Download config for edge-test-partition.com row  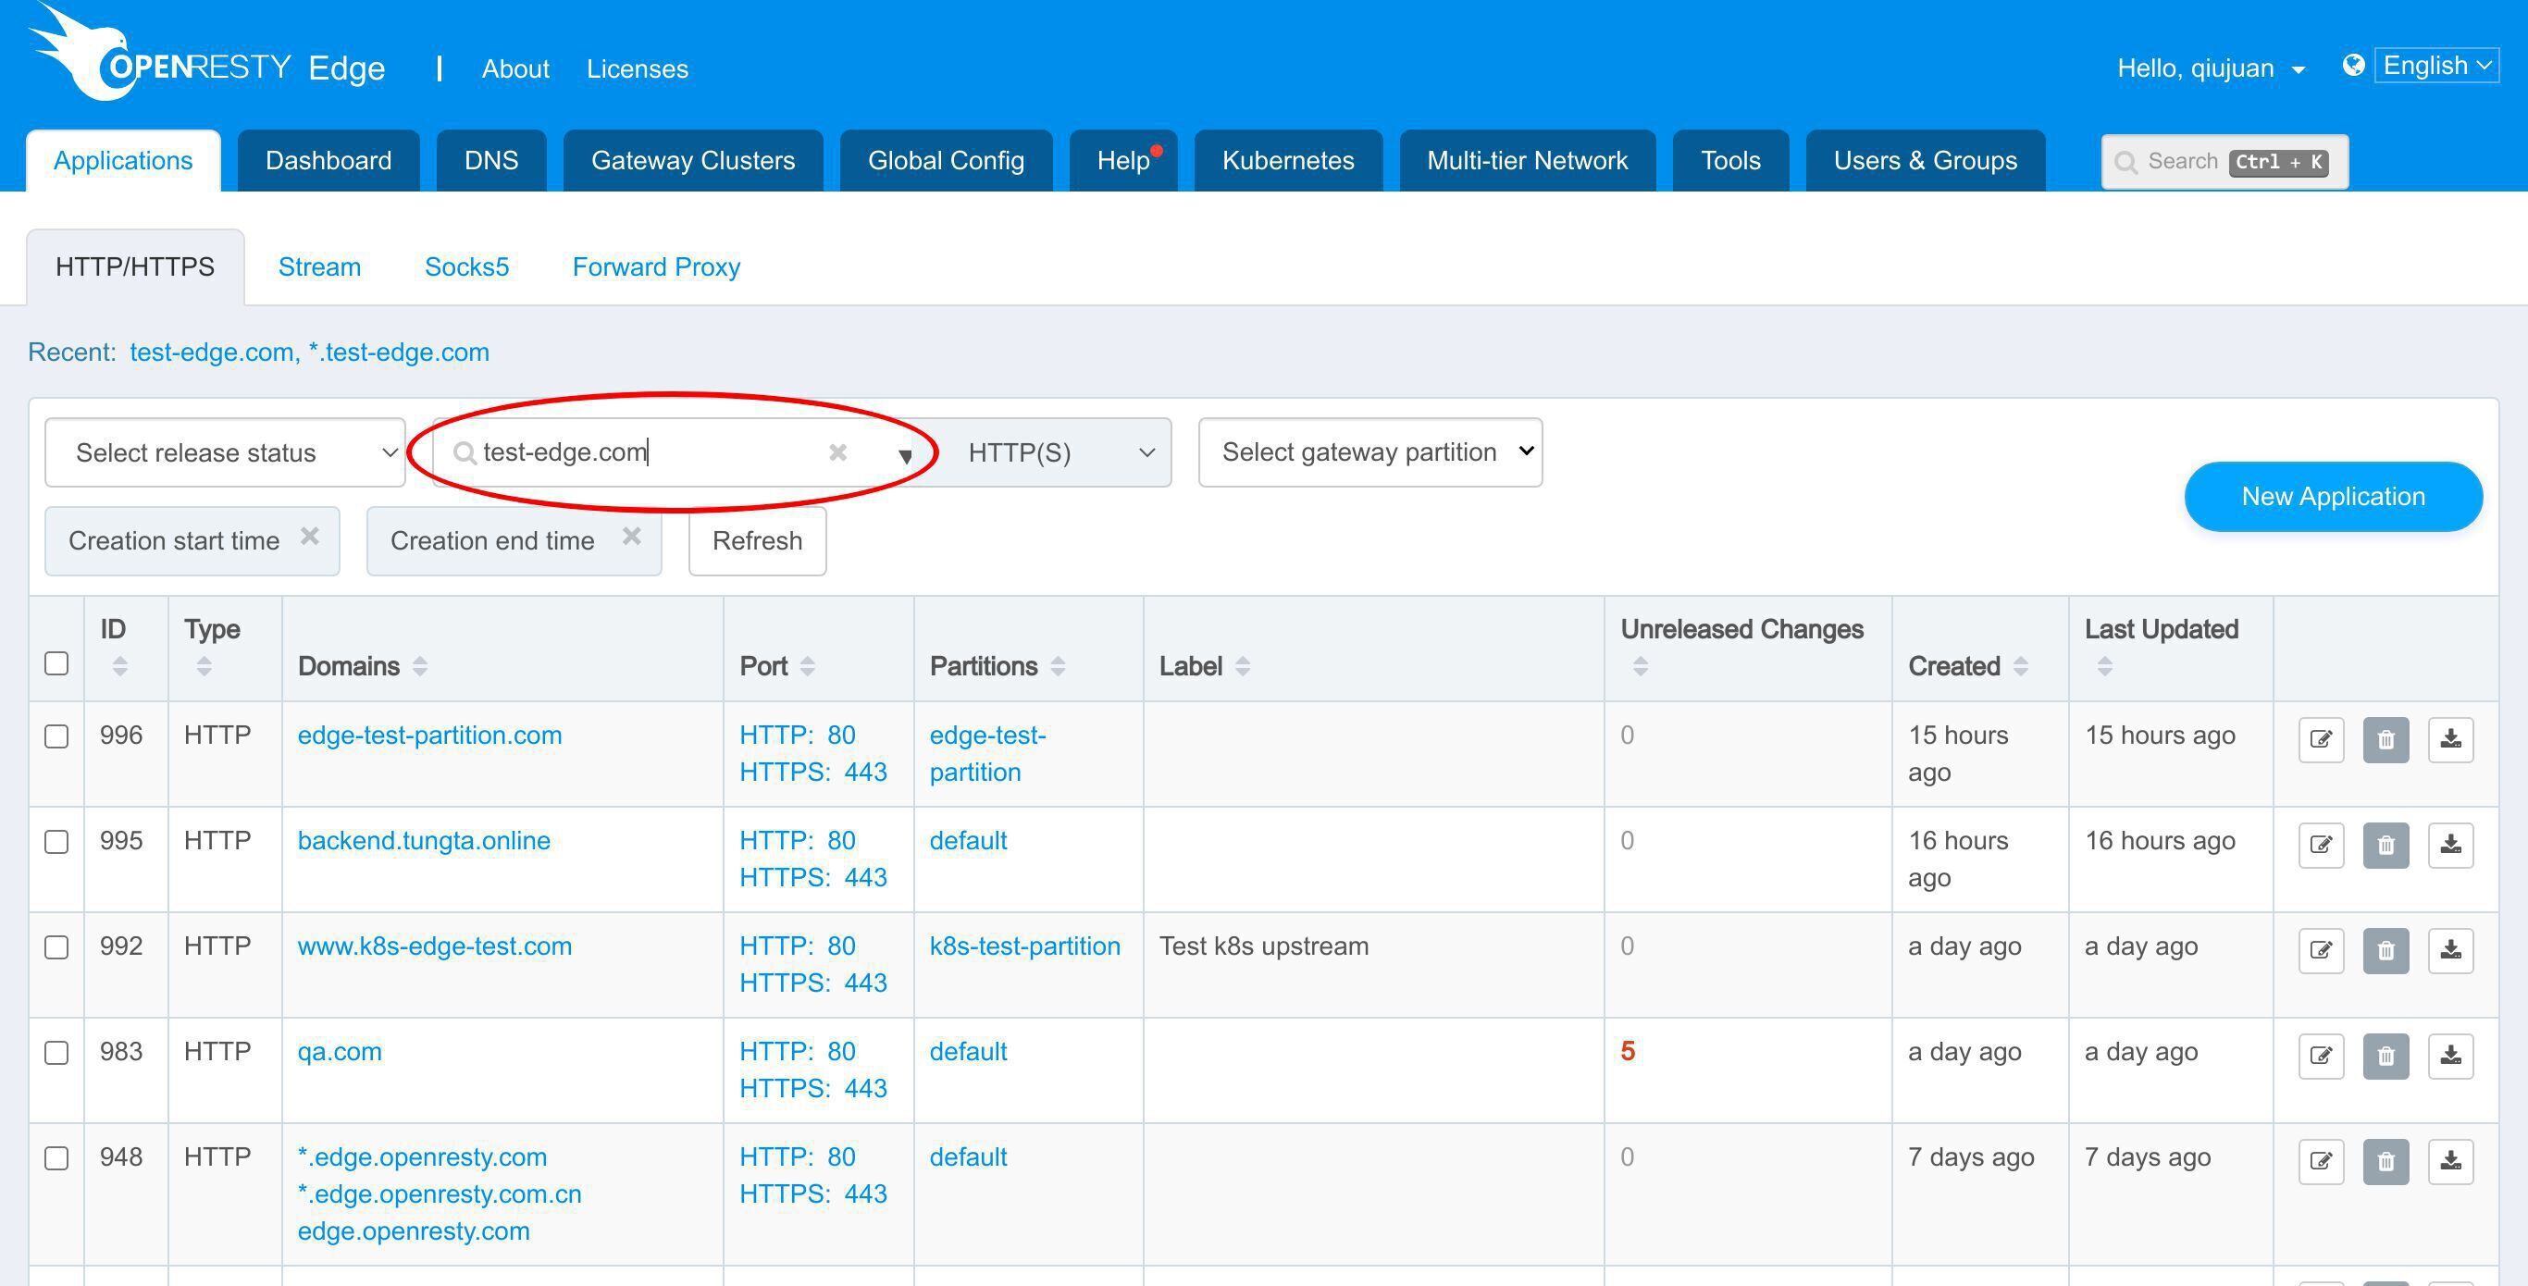[2450, 738]
